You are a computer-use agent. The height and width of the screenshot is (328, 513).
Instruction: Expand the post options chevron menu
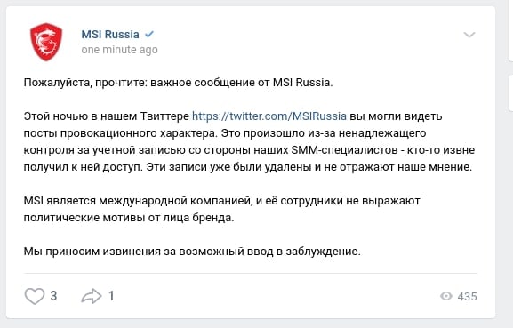point(469,35)
